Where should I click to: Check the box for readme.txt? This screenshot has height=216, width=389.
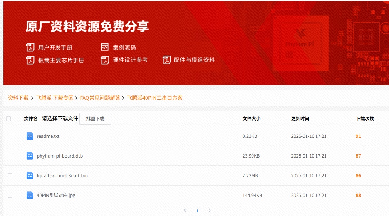[x=10, y=136]
